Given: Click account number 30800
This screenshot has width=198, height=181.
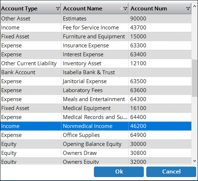Looking at the screenshot, I should [138, 153].
